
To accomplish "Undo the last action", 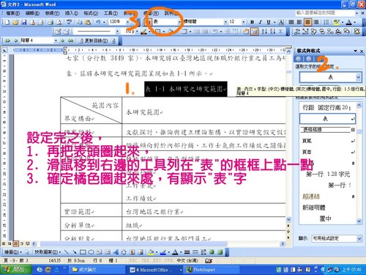I will (x=98, y=22).
